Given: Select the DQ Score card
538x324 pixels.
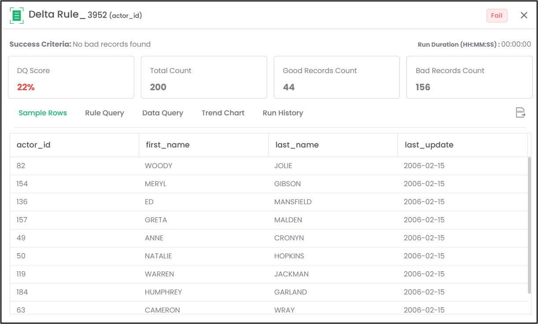Looking at the screenshot, I should (x=71, y=77).
